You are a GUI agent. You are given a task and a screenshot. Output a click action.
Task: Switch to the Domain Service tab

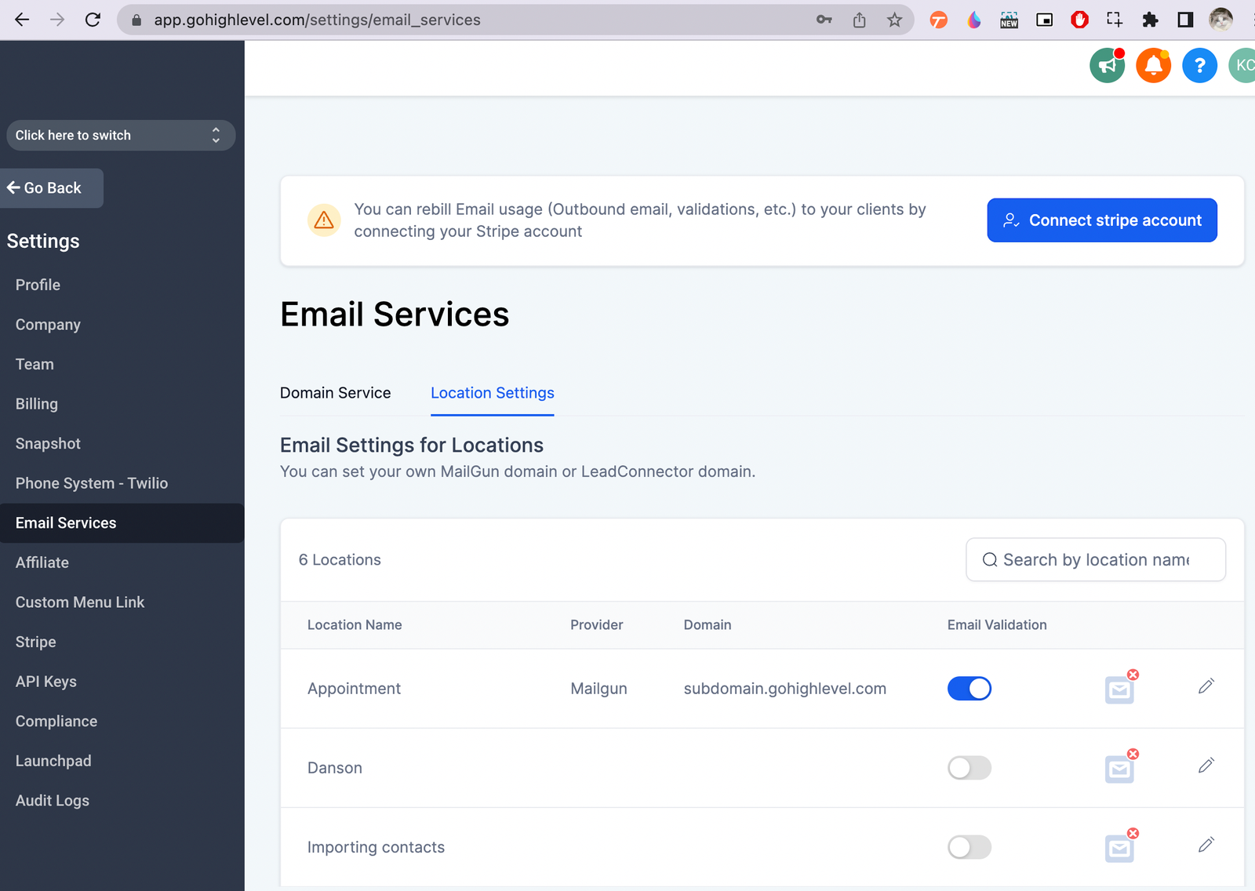[x=335, y=393]
